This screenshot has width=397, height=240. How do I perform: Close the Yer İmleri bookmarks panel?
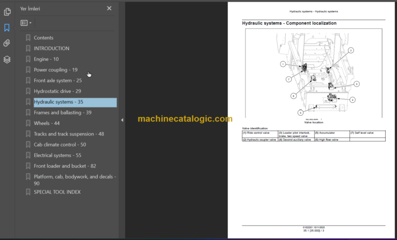point(109,8)
